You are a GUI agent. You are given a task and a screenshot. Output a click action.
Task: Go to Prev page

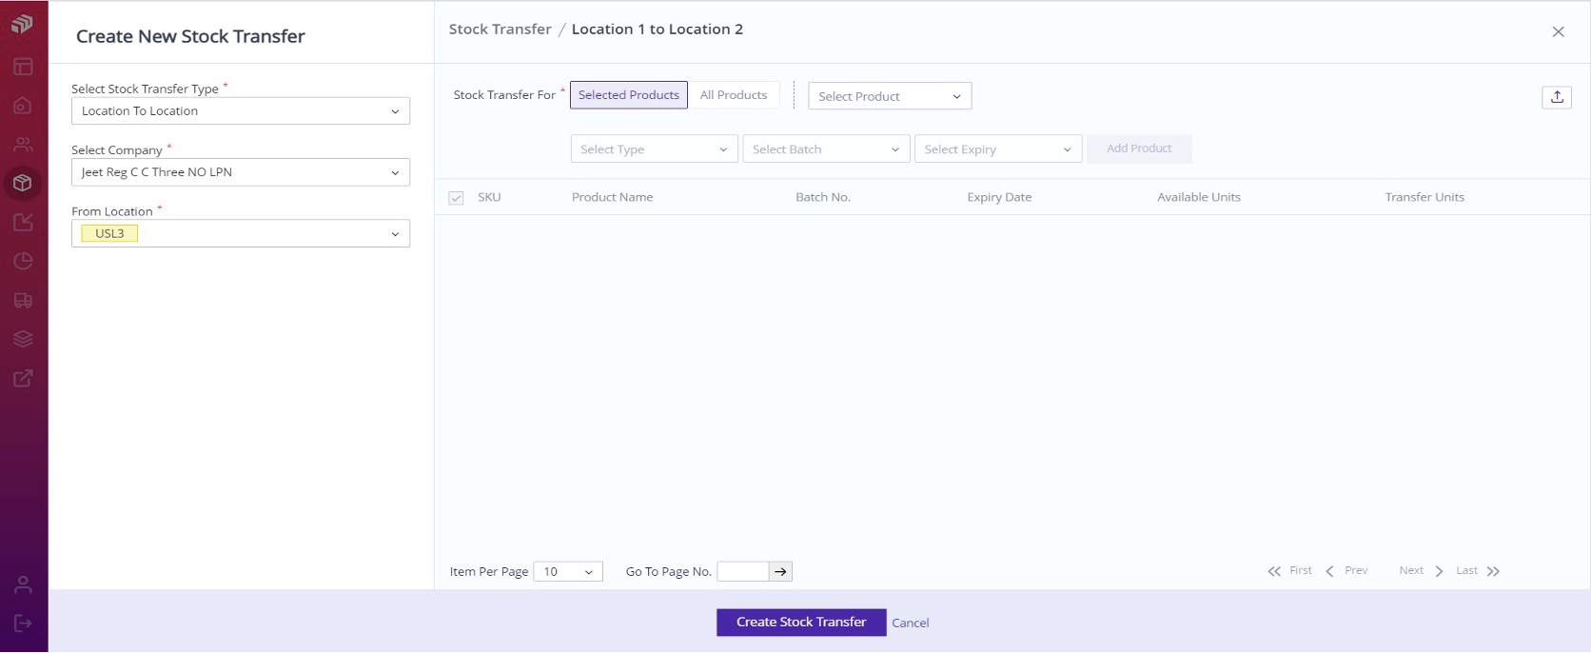tap(1346, 571)
